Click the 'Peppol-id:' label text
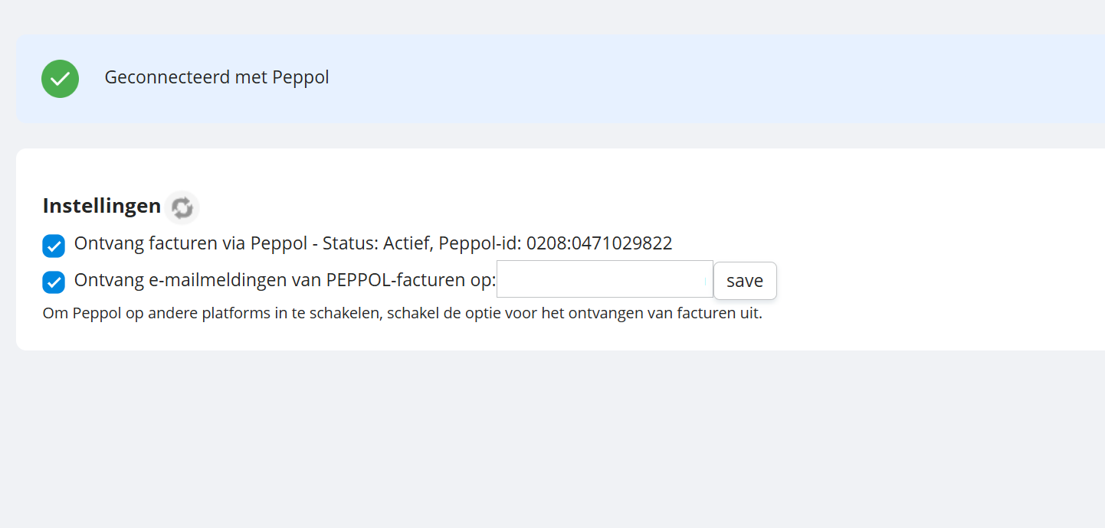Screen dimensions: 1105x528 (x=480, y=244)
